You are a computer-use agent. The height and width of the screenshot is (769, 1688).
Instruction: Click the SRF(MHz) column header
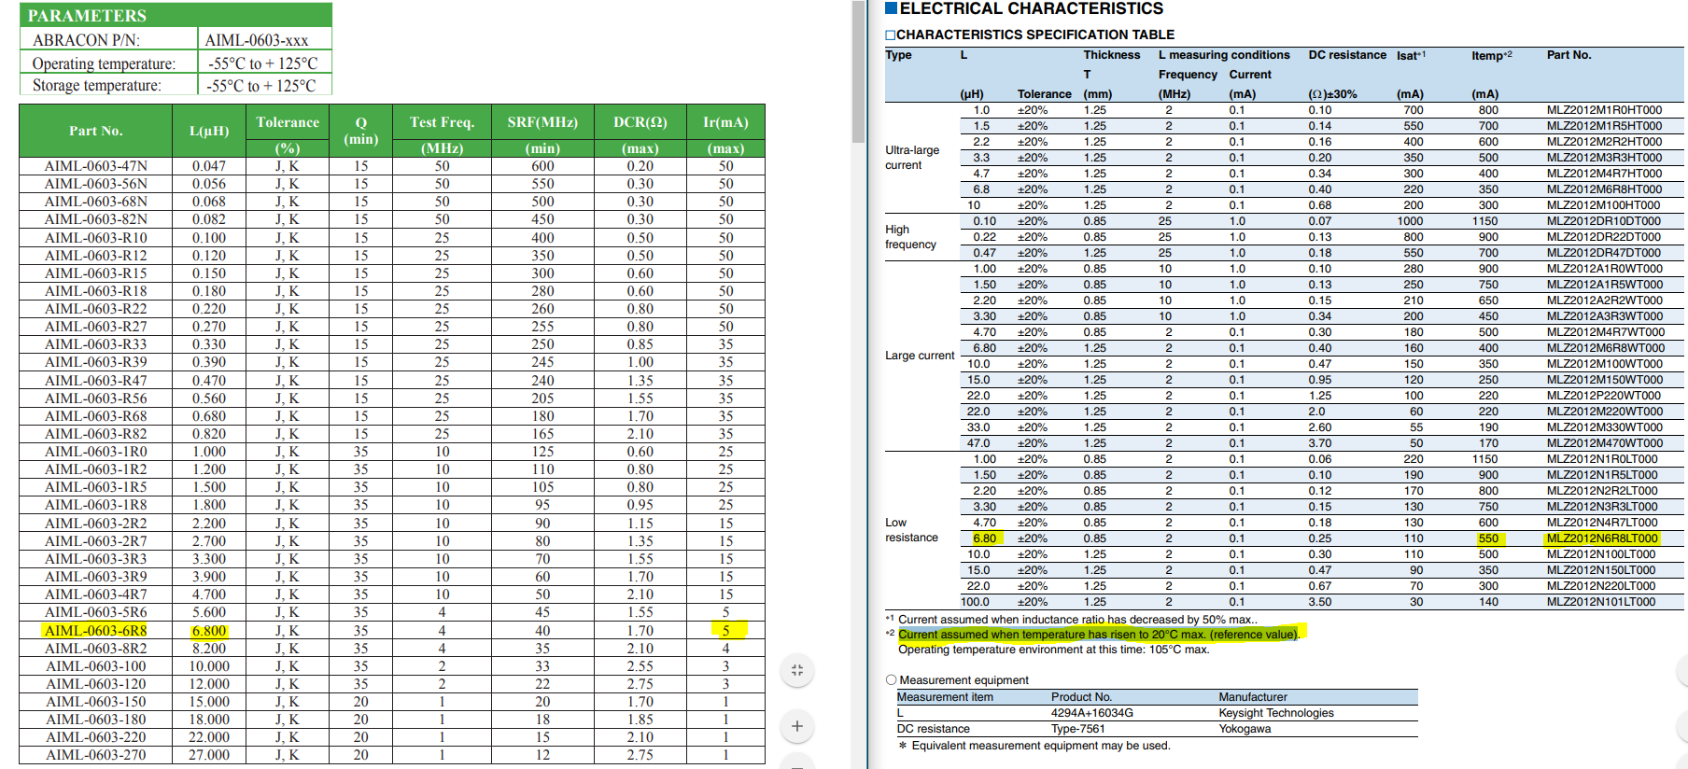coord(542,122)
